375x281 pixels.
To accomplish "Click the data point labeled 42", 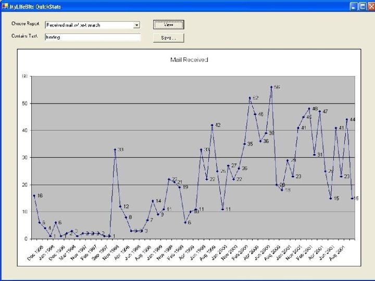I will pyautogui.click(x=212, y=125).
